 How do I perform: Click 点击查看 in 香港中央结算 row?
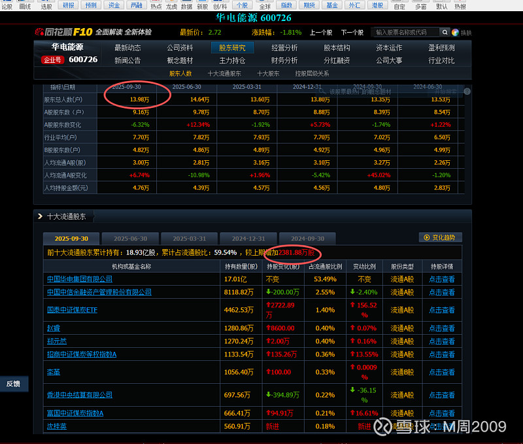point(442,394)
